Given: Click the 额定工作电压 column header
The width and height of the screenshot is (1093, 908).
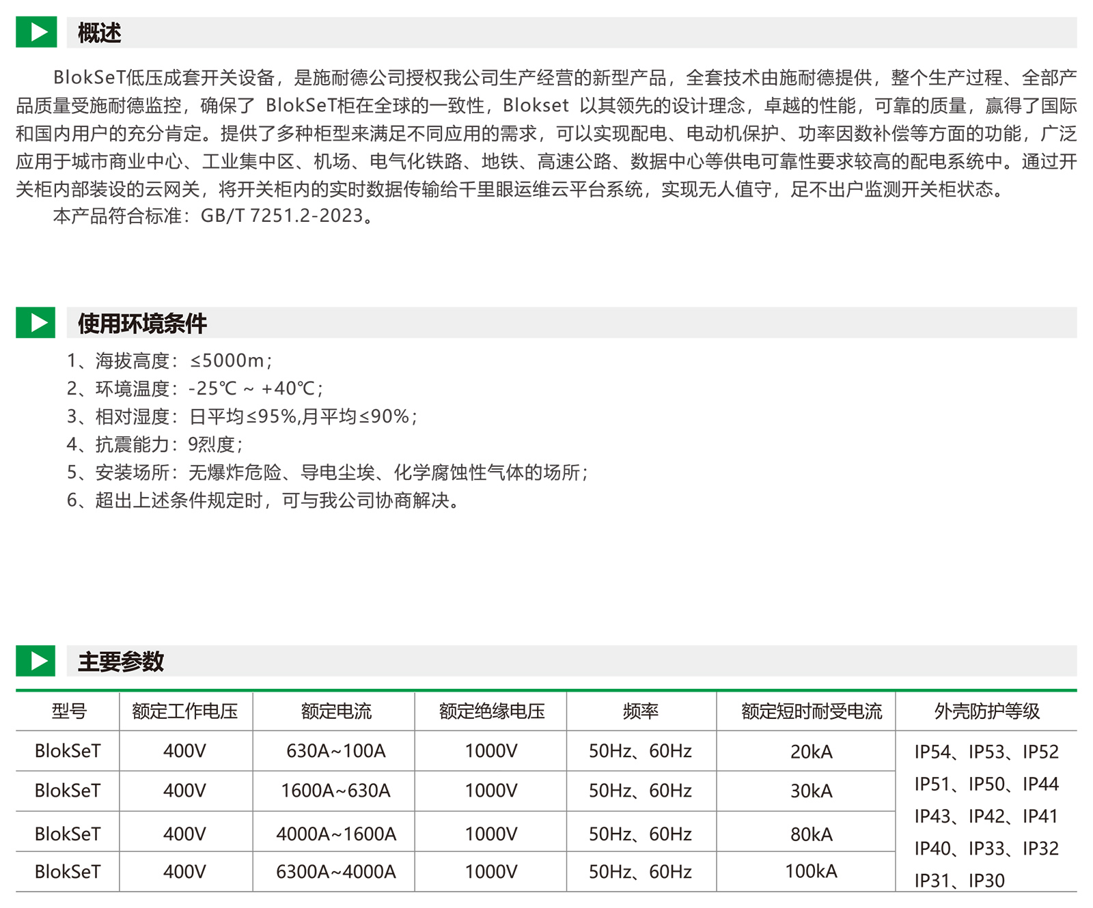Looking at the screenshot, I should 185,711.
